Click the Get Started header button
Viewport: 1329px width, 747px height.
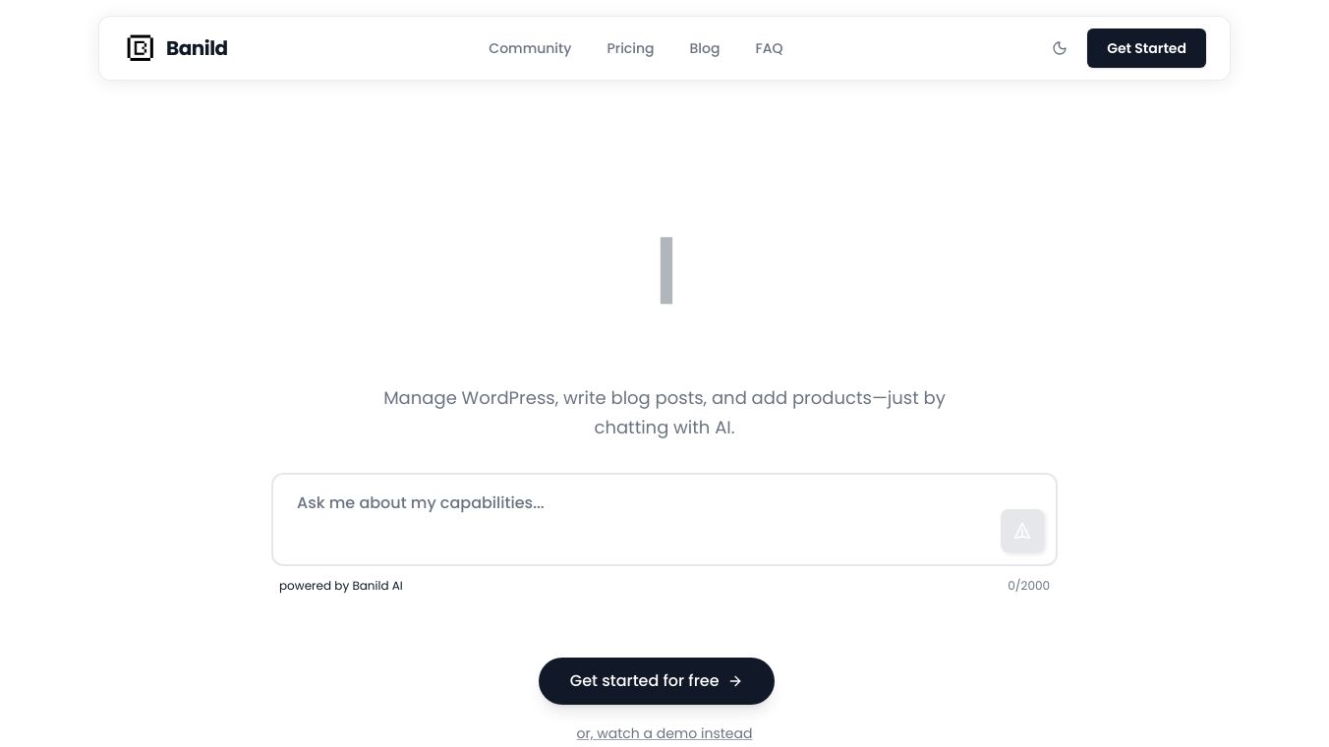pos(1146,48)
